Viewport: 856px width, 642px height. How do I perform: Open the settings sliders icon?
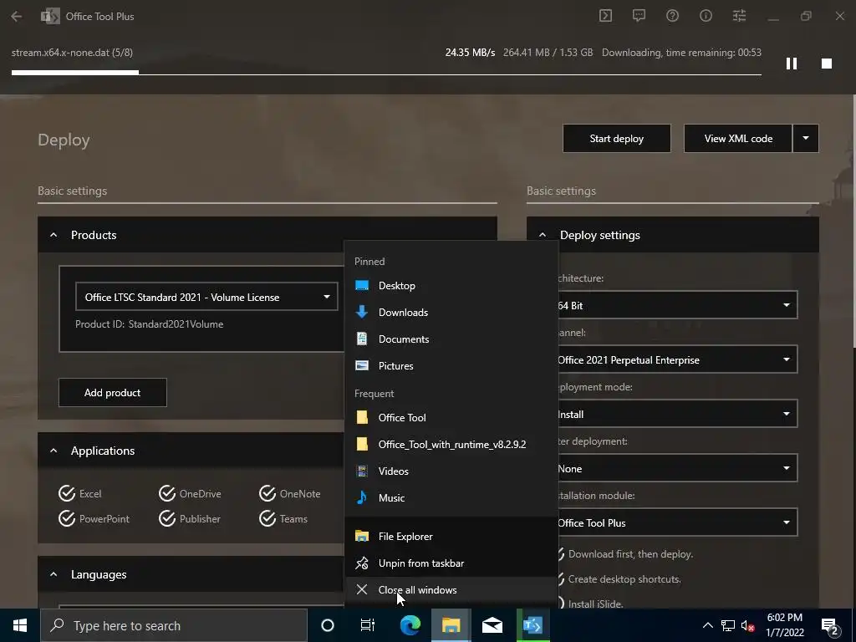(x=739, y=16)
